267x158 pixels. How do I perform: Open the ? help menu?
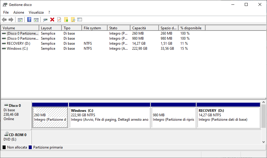point(49,12)
